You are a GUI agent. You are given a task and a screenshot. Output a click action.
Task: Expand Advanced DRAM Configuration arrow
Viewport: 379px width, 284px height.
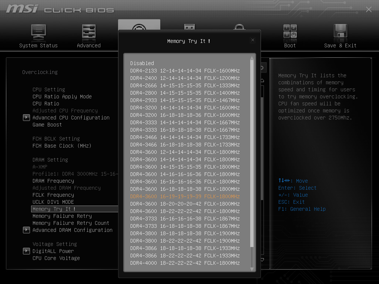point(26,230)
